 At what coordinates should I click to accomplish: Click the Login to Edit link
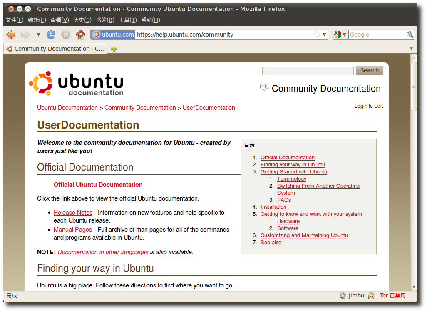(x=368, y=106)
